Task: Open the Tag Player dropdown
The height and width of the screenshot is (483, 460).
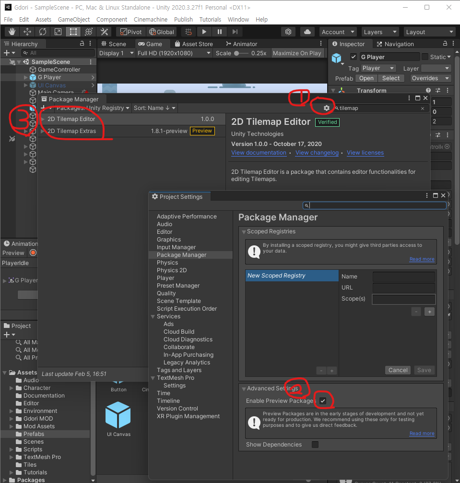Action: (378, 68)
